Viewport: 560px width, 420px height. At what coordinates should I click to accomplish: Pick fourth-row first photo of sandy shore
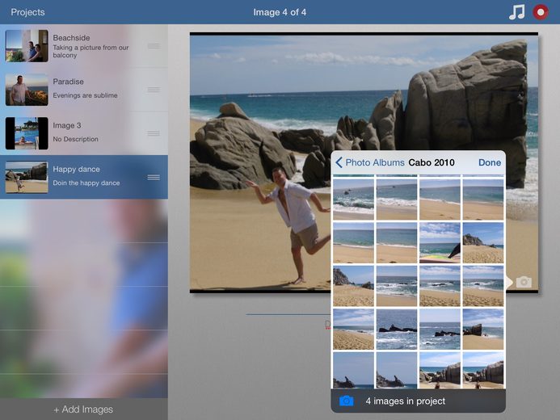353,330
